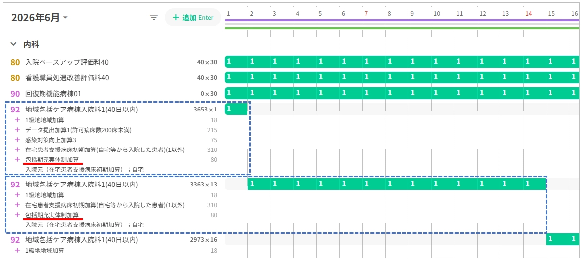Click the purple bar under dates
The width and height of the screenshot is (581, 260).
(x=402, y=20)
